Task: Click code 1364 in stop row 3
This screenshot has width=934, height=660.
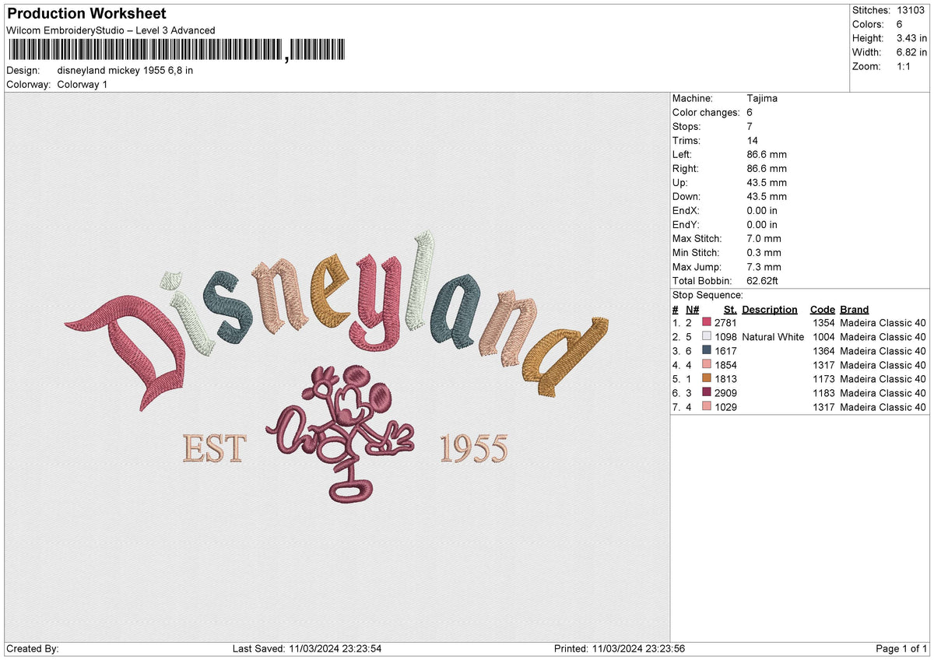Action: point(823,351)
